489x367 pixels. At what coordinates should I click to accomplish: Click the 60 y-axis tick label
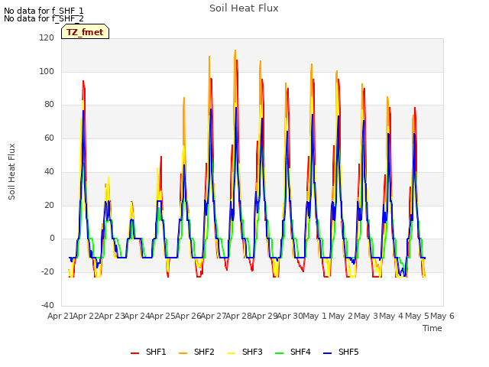49,138
